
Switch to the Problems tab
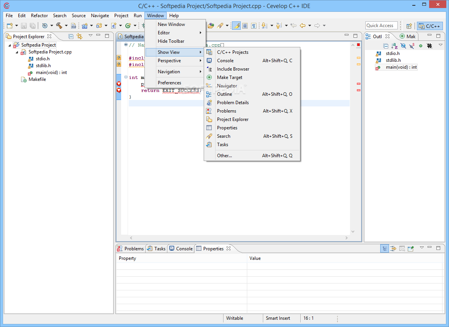(x=131, y=249)
